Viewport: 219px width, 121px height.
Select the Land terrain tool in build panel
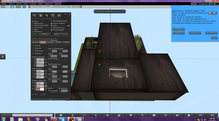point(59,15)
